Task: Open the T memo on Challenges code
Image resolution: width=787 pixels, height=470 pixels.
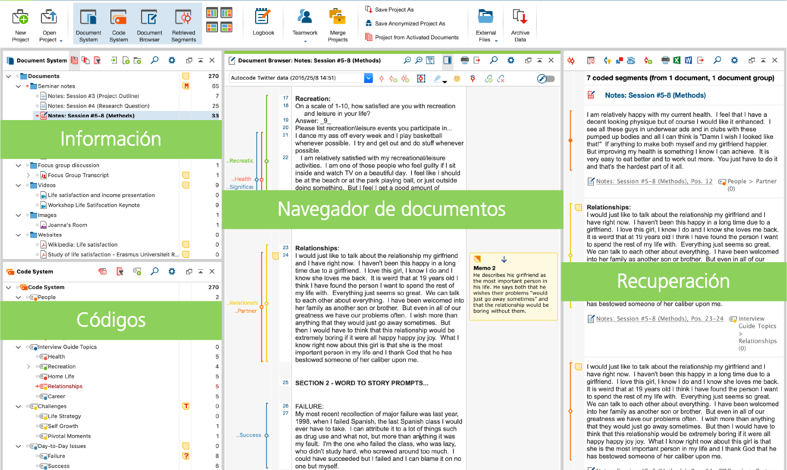Action: 186,406
